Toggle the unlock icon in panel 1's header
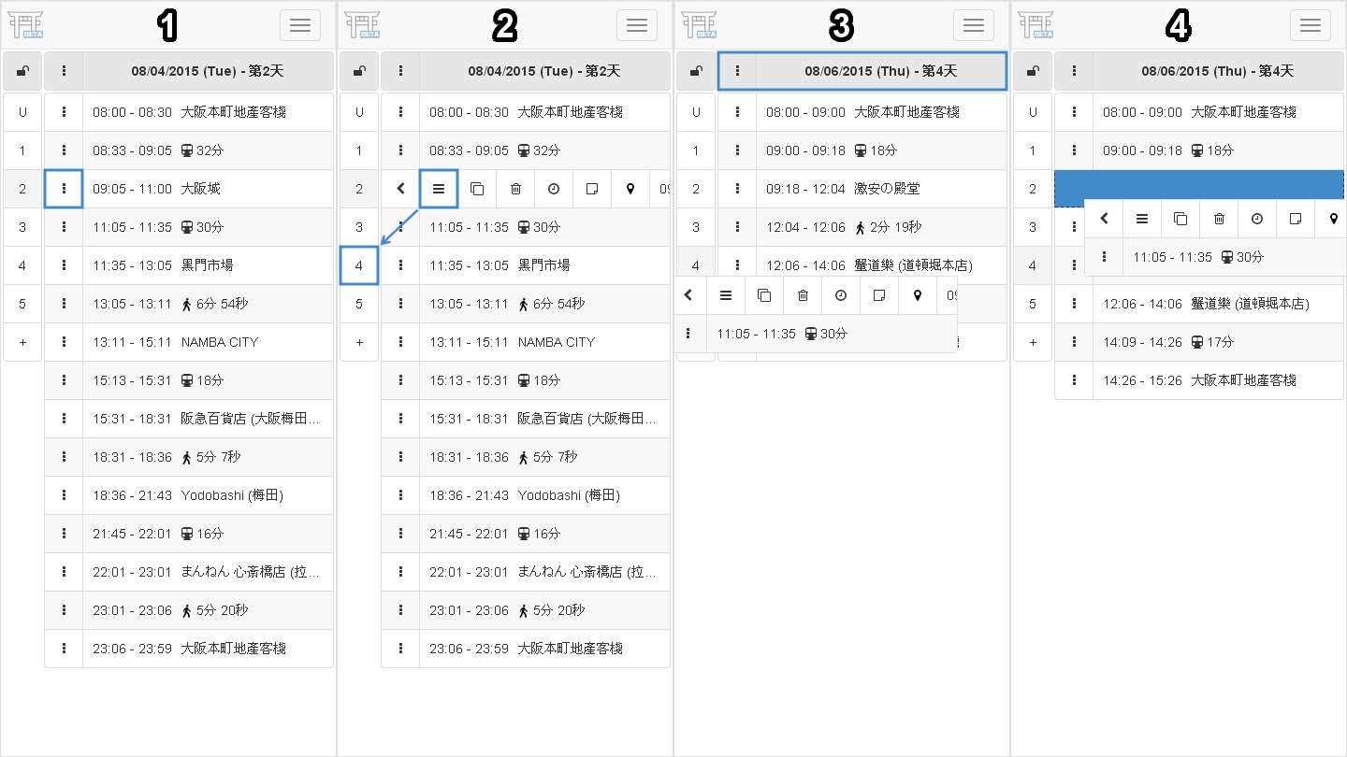 [x=22, y=71]
